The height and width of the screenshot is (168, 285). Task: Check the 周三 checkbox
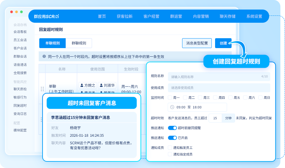[200, 98]
